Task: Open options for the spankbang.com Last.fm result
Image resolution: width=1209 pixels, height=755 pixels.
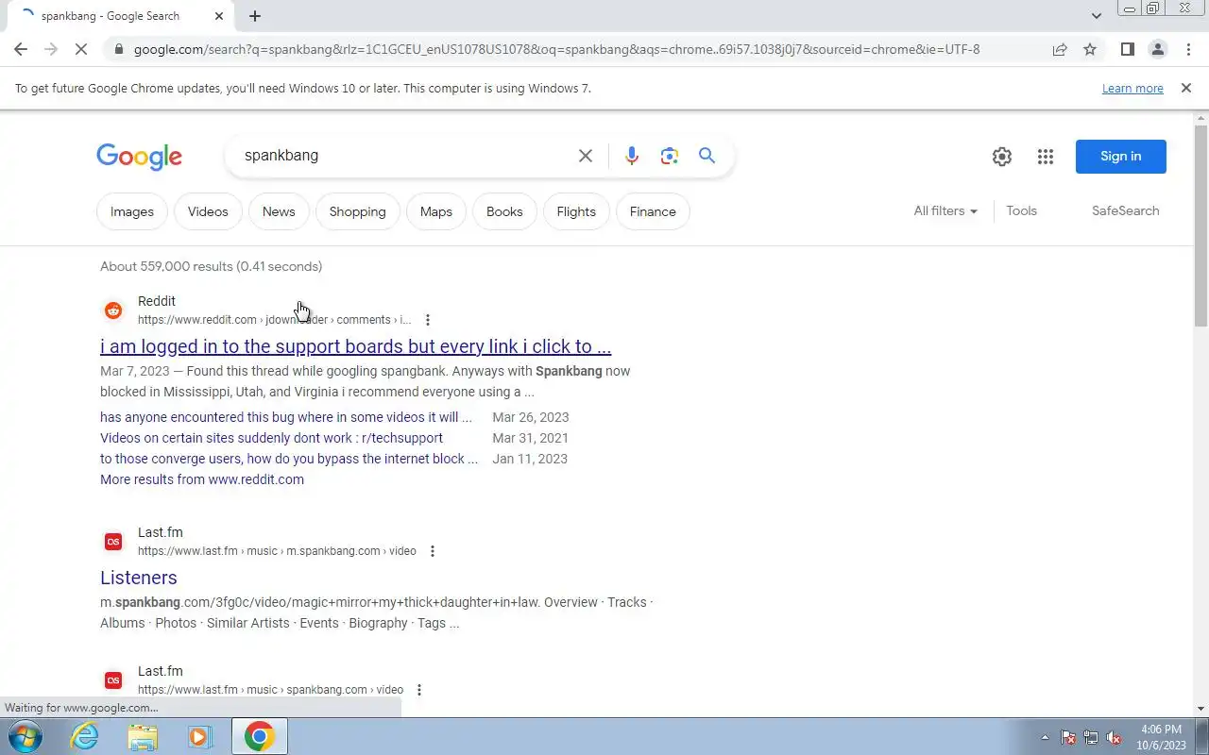Action: (x=419, y=690)
